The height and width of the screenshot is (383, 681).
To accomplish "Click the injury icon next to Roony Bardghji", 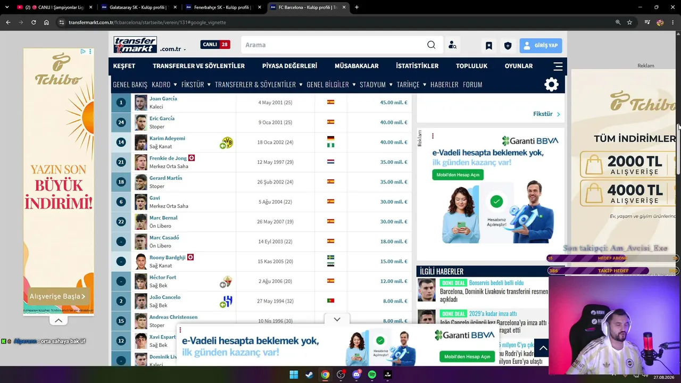I will 190,257.
